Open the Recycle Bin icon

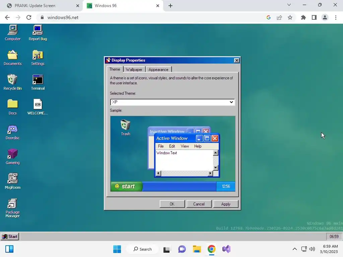[x=12, y=82]
